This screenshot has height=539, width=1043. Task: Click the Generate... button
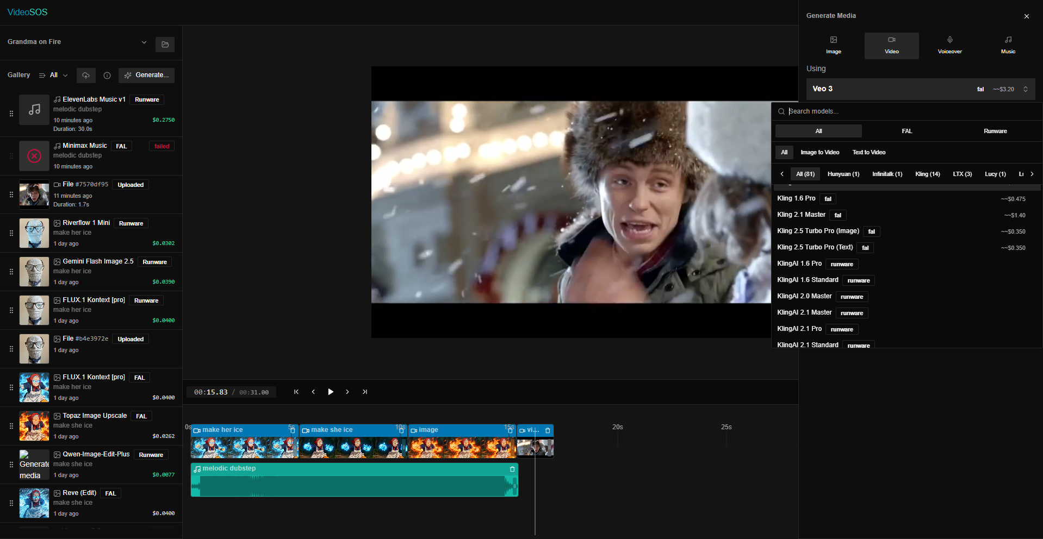(146, 76)
